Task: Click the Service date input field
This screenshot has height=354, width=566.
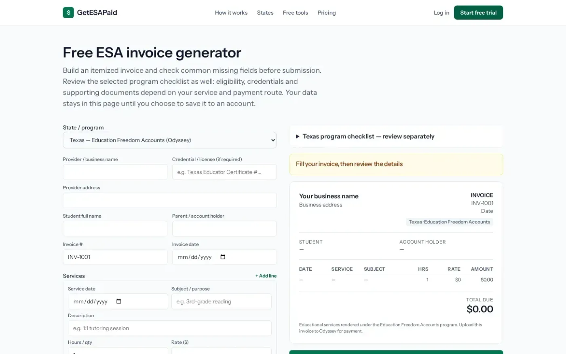Action: (118, 301)
